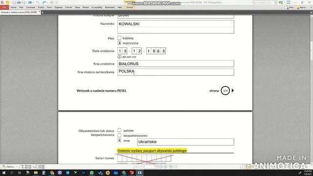Click the taskbar clock showing date and time
Screen dimensions: 313x176
pyautogui.click(x=308, y=173)
